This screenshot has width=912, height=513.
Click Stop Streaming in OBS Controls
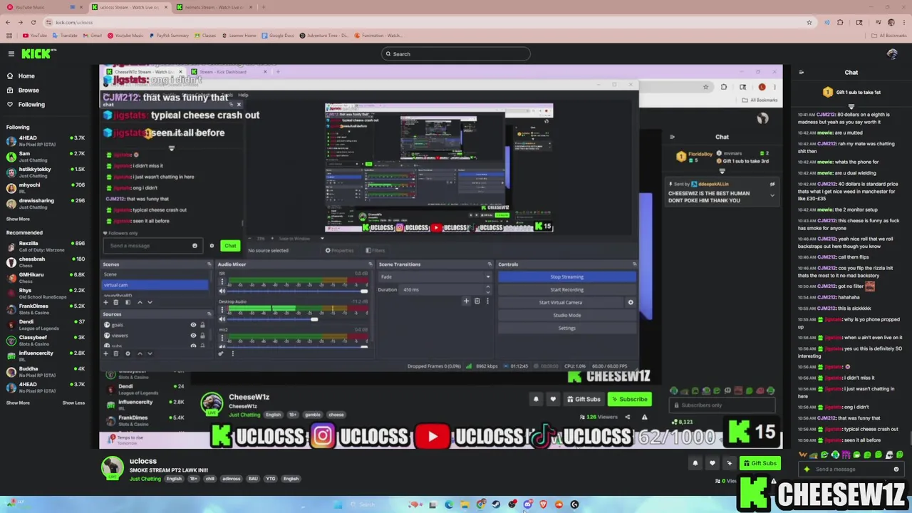click(566, 277)
